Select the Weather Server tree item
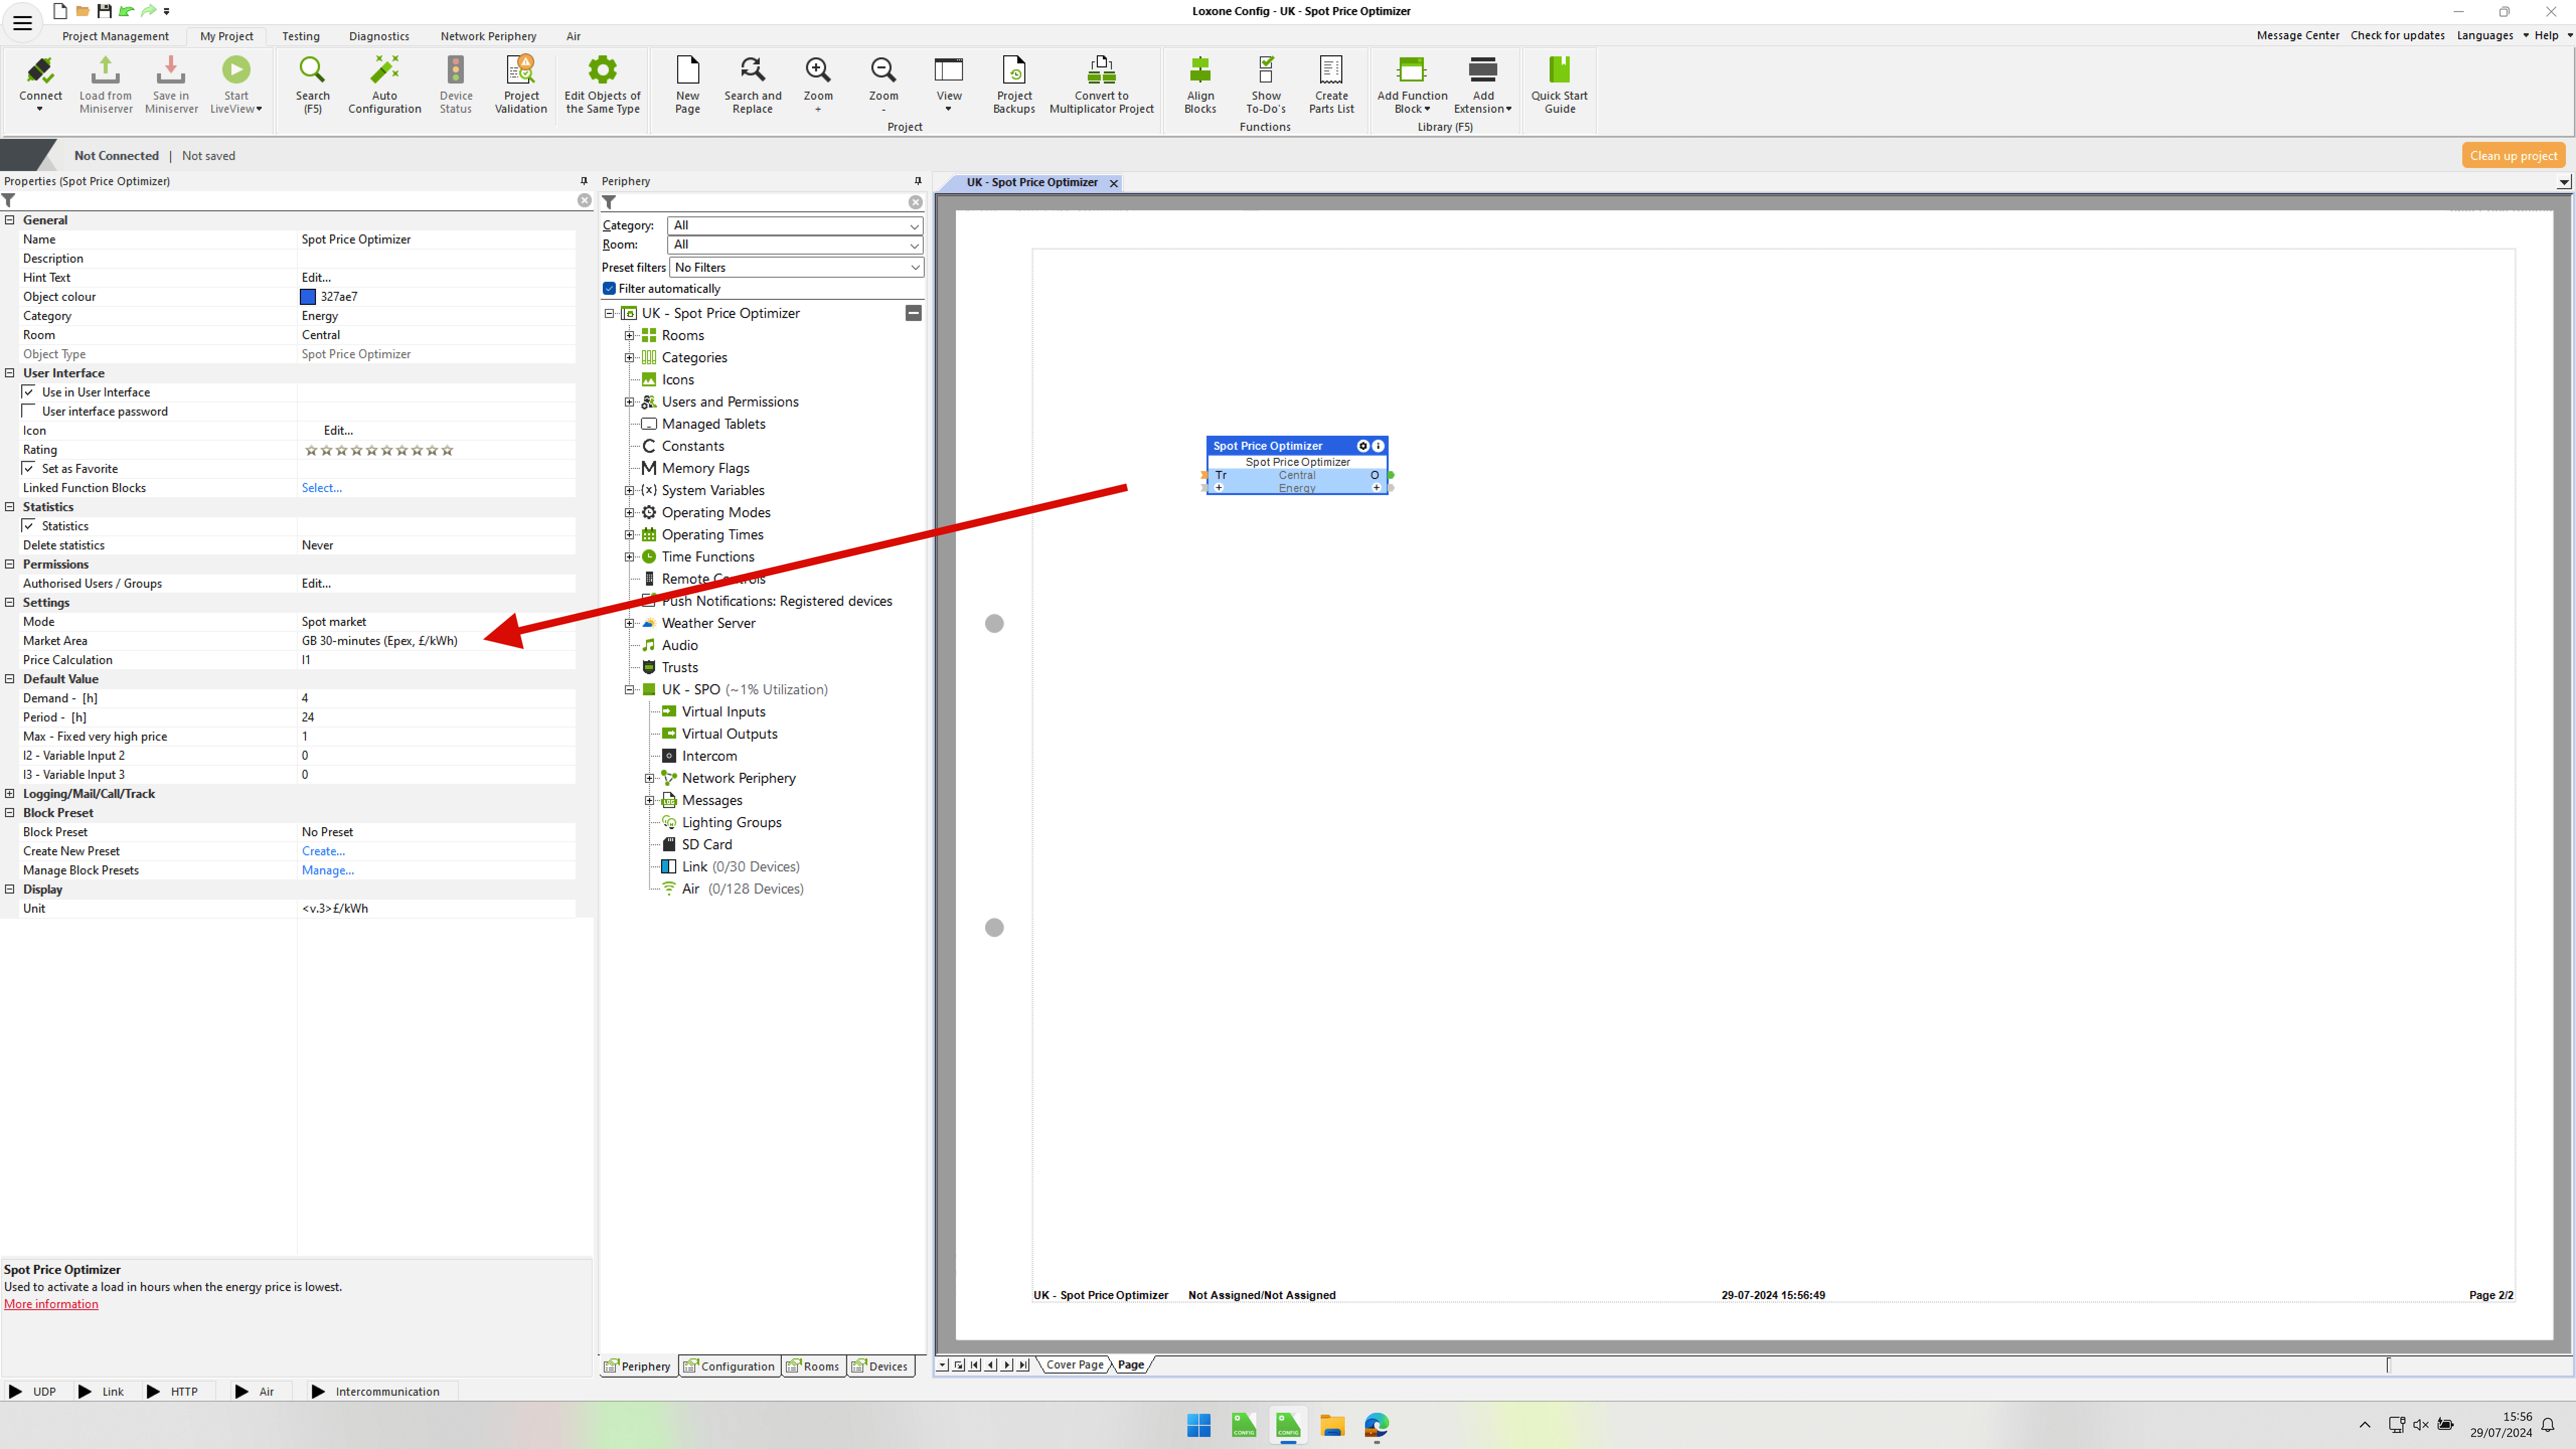This screenshot has width=2576, height=1449. (708, 623)
